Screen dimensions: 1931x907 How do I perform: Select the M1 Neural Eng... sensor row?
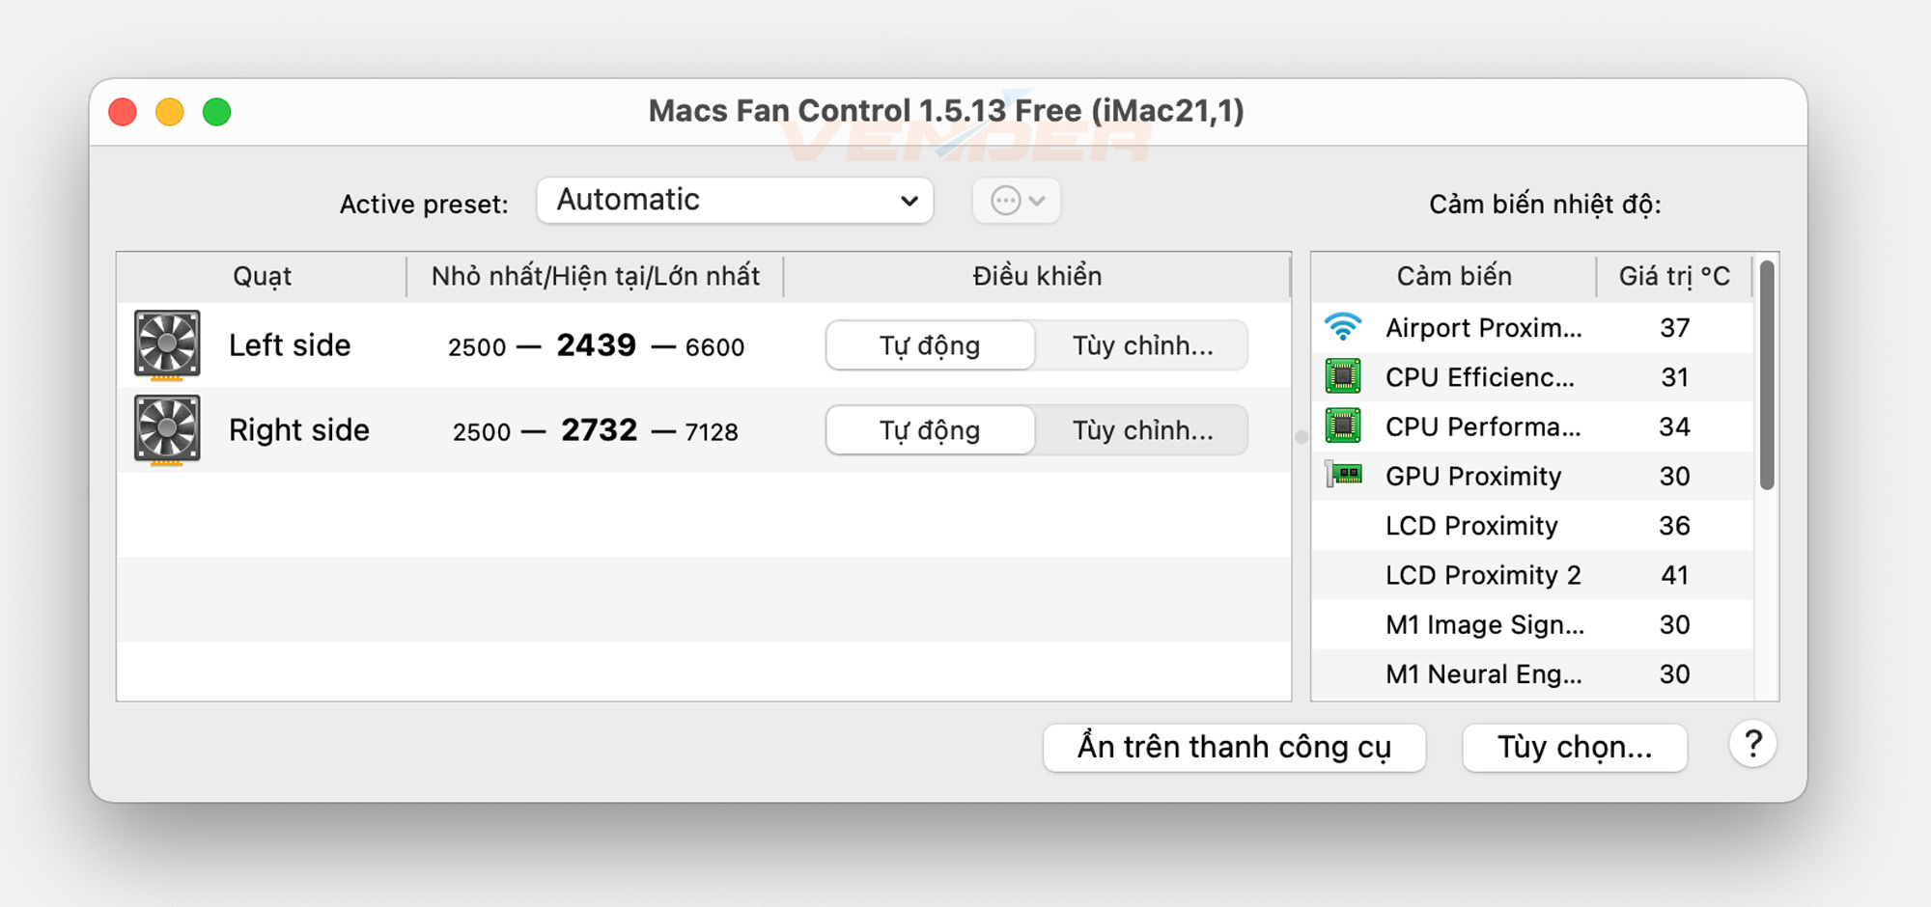coord(1532,673)
